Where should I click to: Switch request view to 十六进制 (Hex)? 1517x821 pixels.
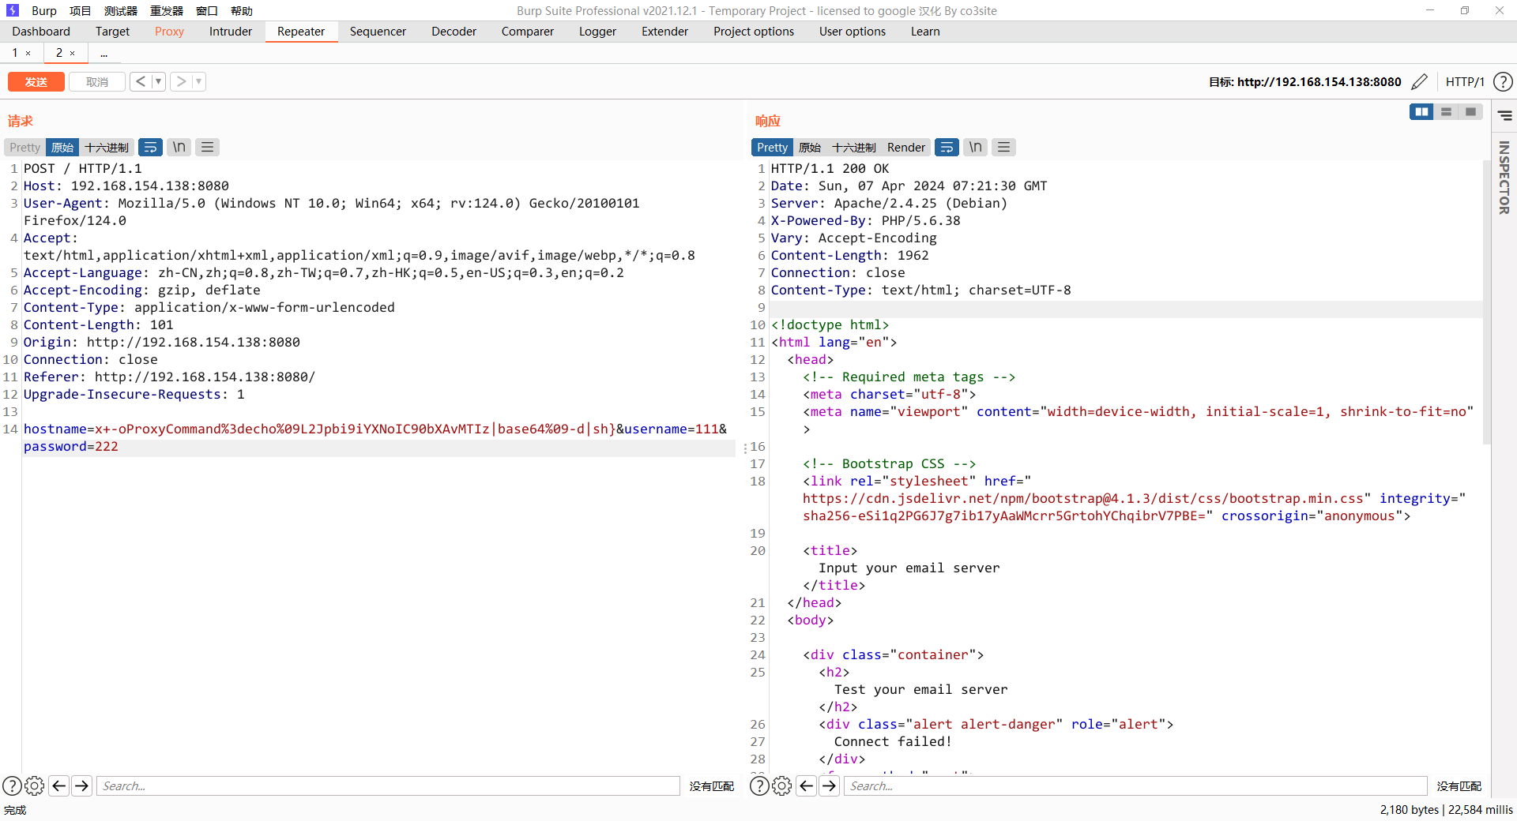tap(107, 148)
